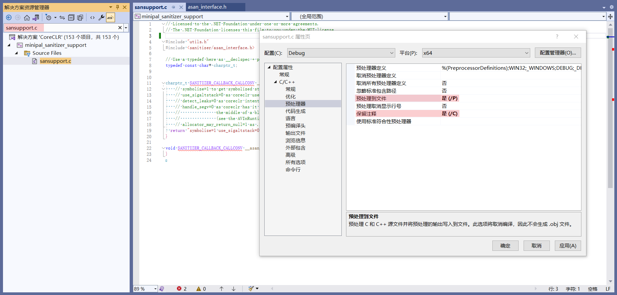Open the 配置 Debug configuration dropdown

pos(341,53)
